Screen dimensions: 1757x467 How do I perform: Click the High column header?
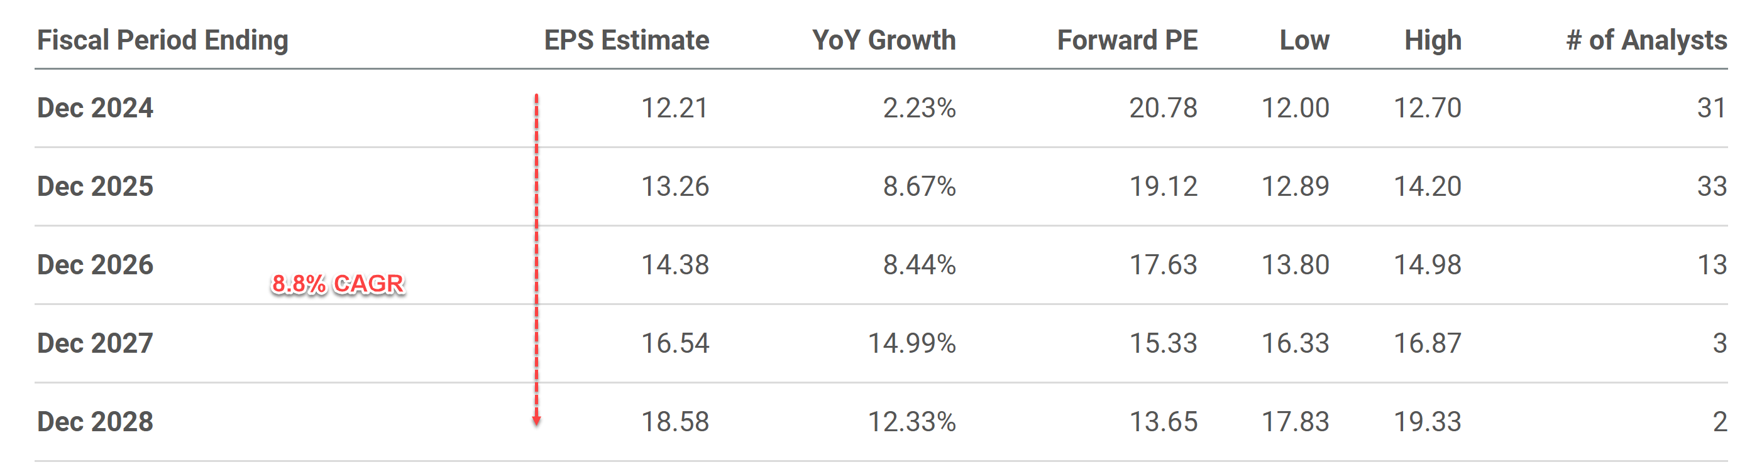pyautogui.click(x=1433, y=40)
